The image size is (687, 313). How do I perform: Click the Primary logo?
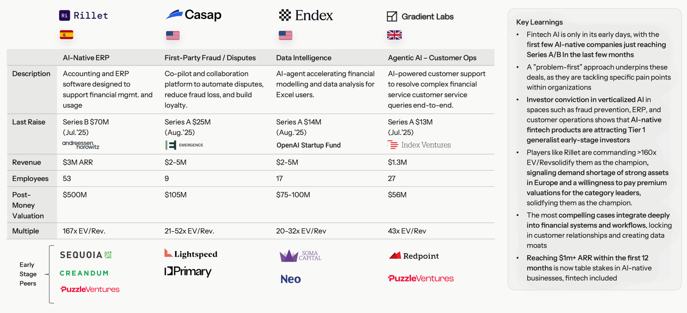point(188,271)
